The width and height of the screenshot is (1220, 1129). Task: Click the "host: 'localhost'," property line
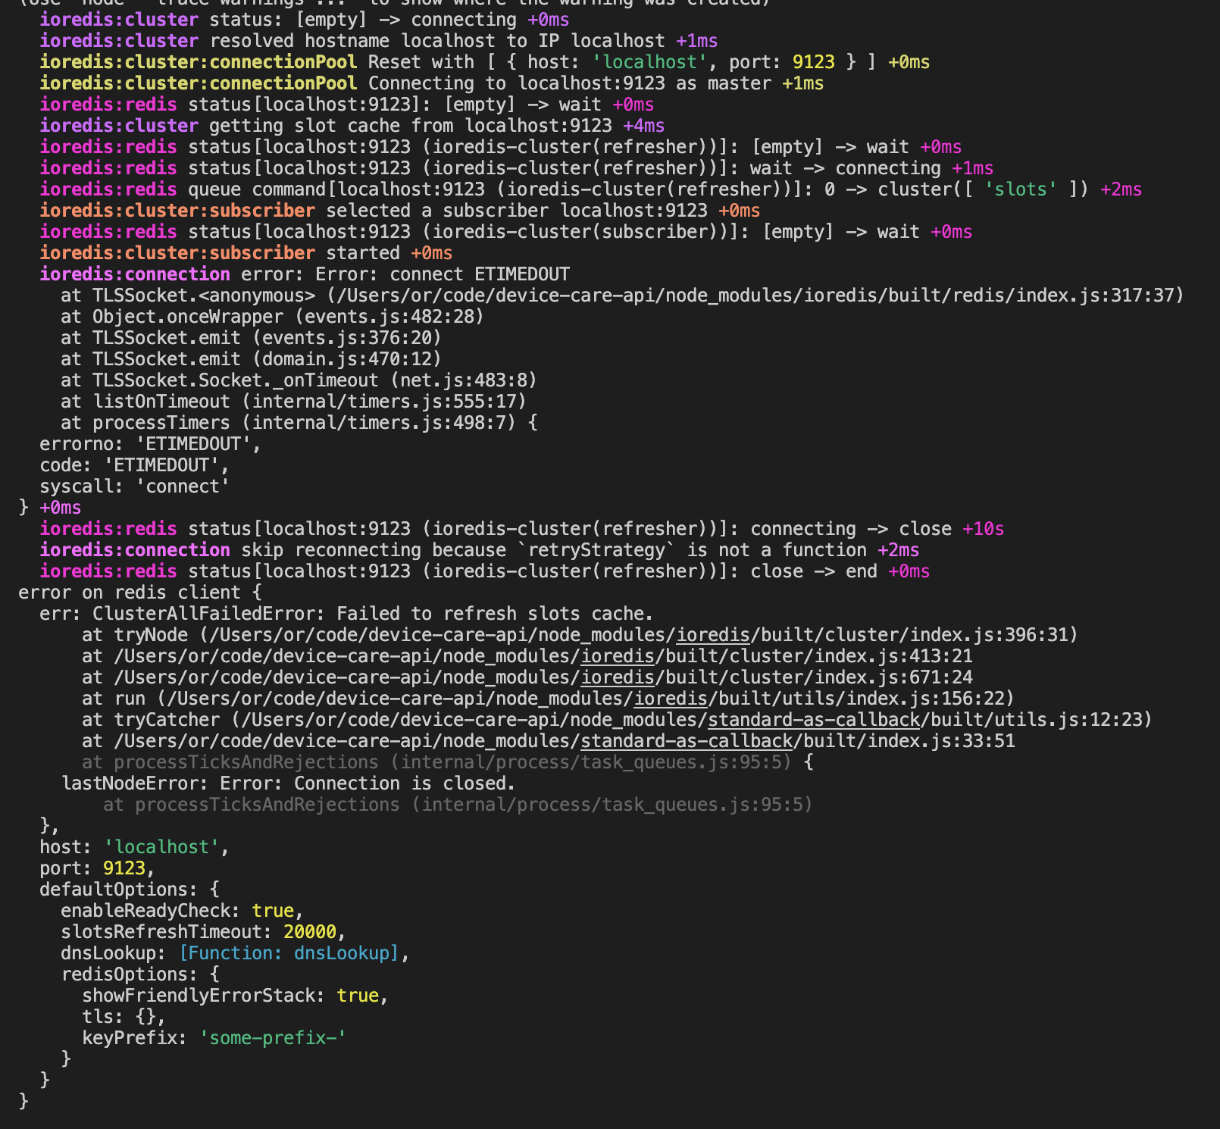point(134,847)
